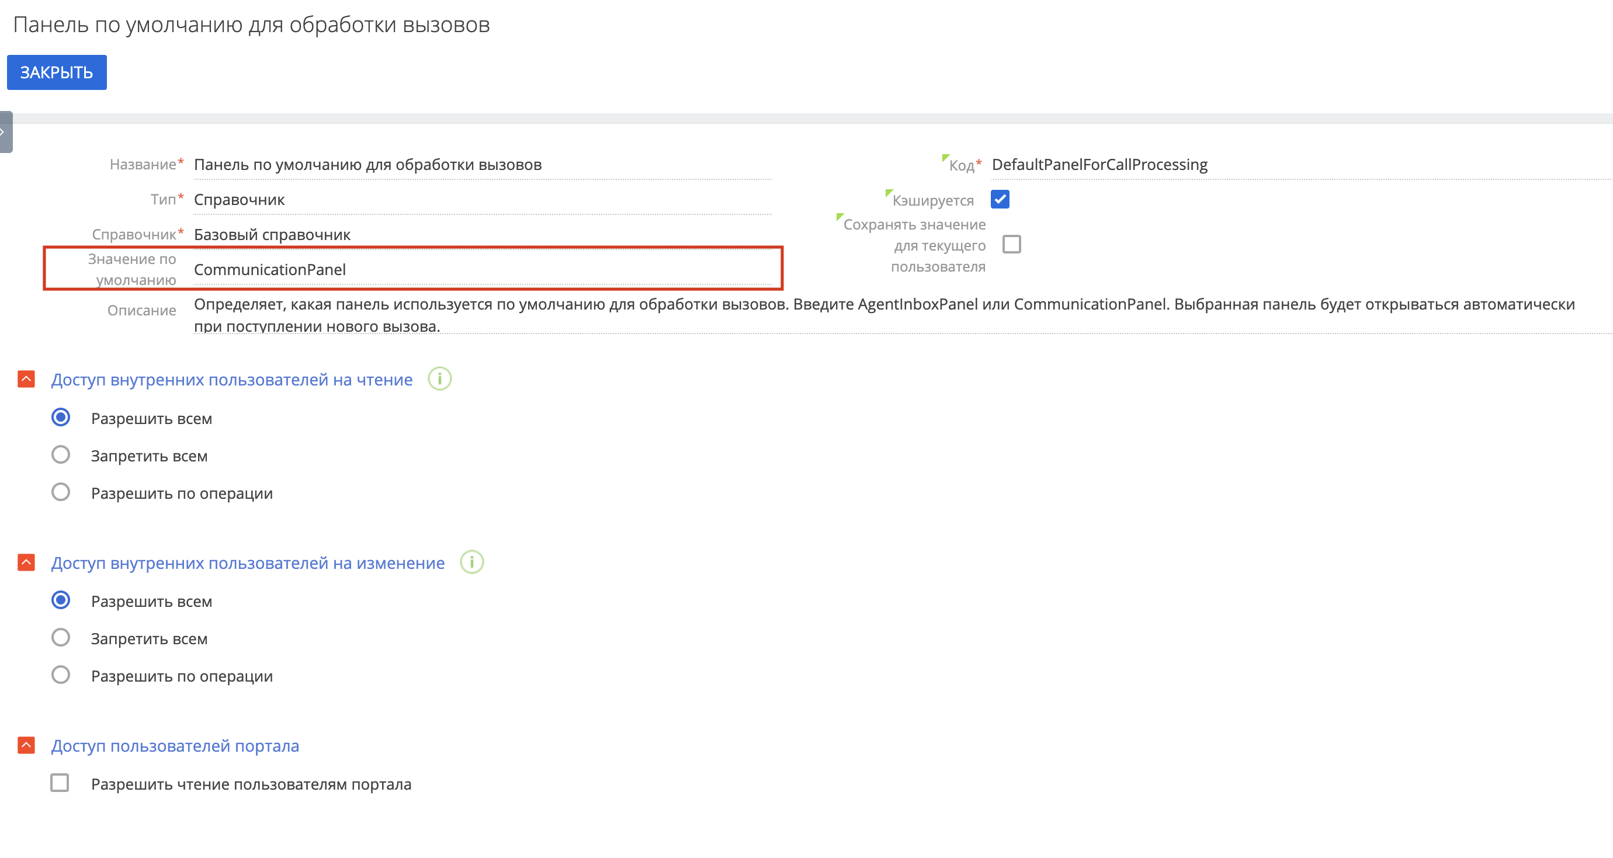The height and width of the screenshot is (858, 1613).
Task: Click the ЗАКРЫТЬ button
Action: pos(56,72)
